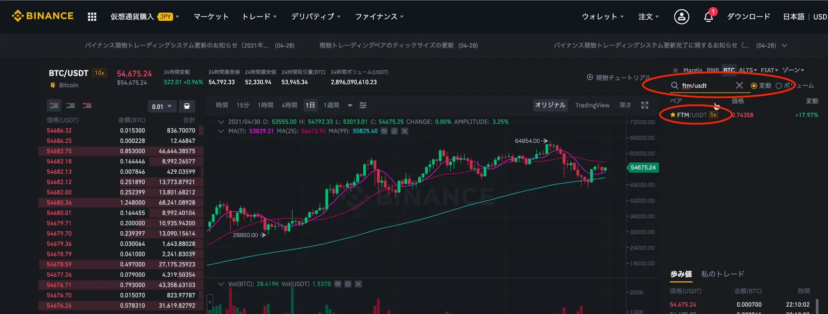Click the 5x badge on FTM/USDT
This screenshot has width=828, height=314.
pyautogui.click(x=713, y=115)
